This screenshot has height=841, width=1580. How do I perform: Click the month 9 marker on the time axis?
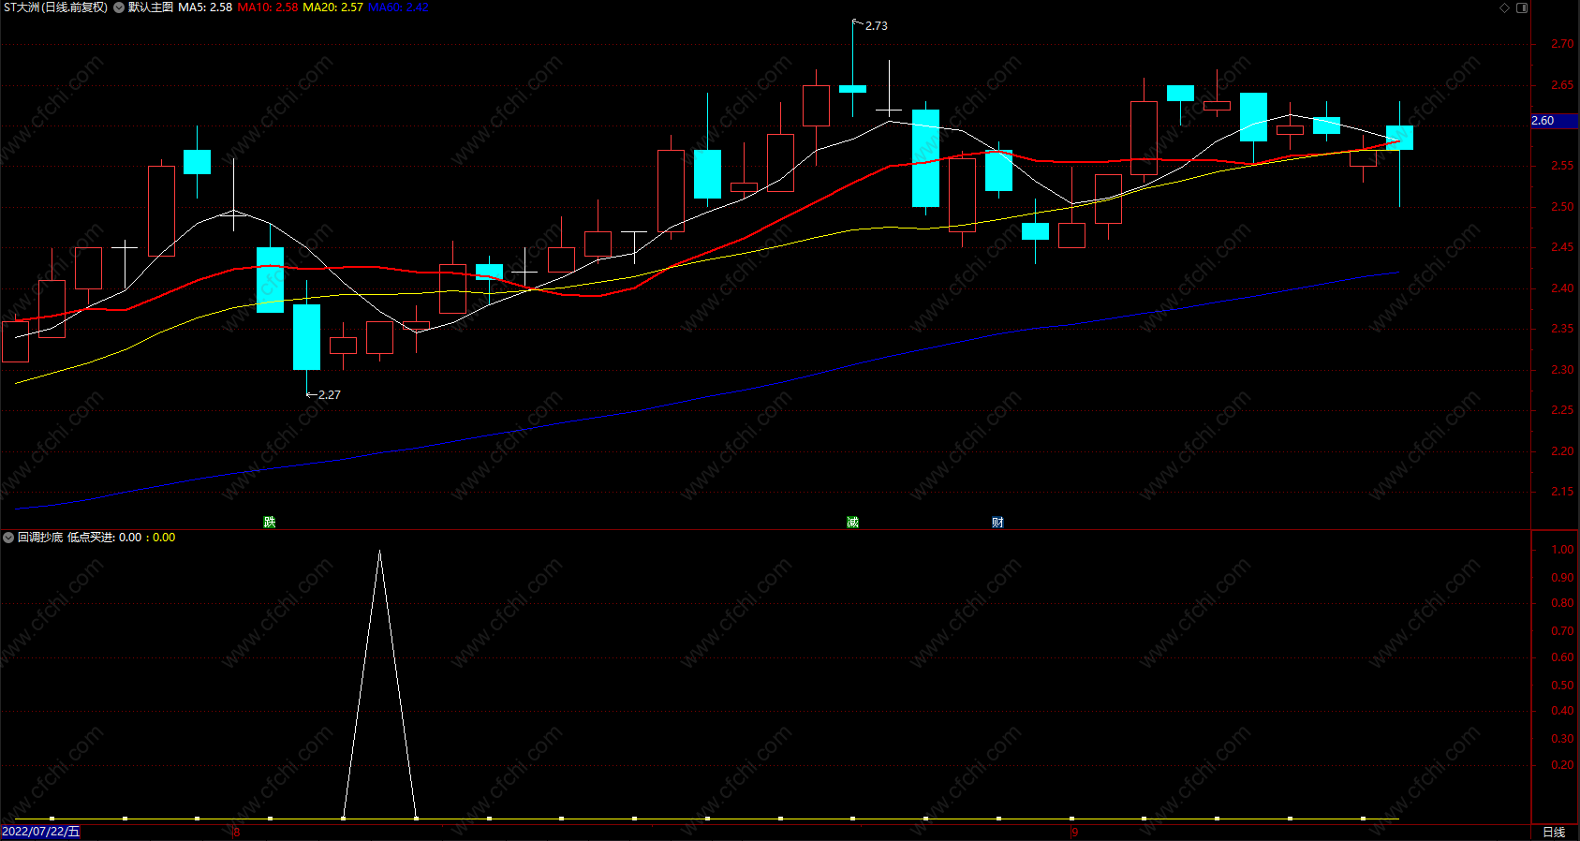(x=1075, y=833)
